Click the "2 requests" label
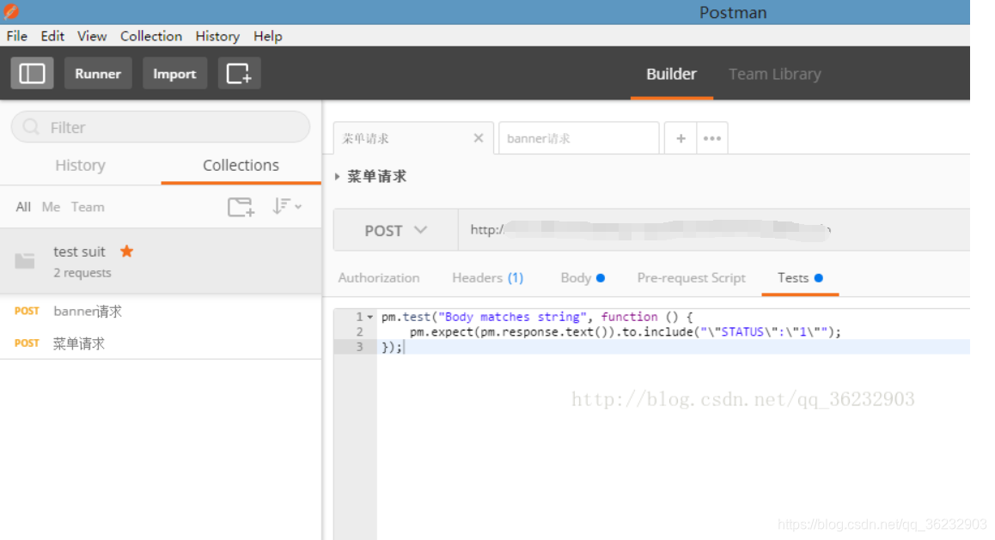This screenshot has height=540, width=995. pos(82,272)
